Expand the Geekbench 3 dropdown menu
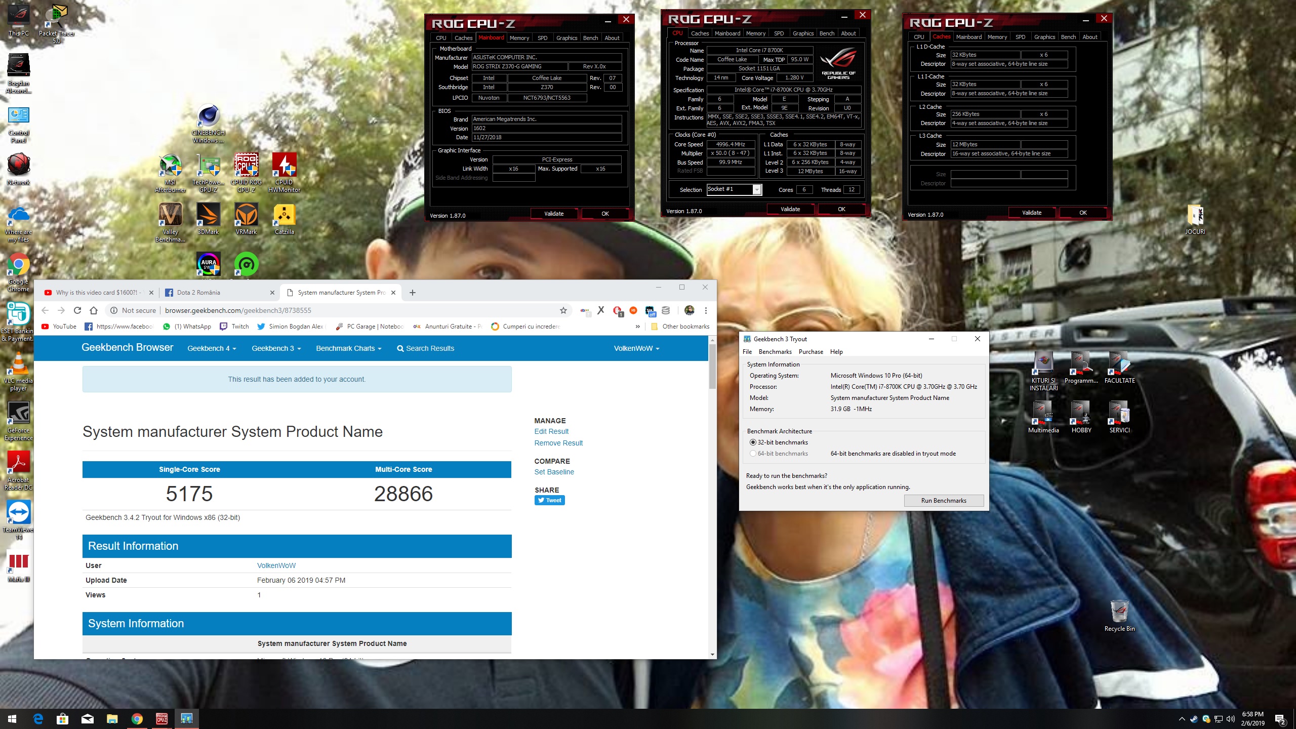Screen dimensions: 1296x729 (x=276, y=348)
